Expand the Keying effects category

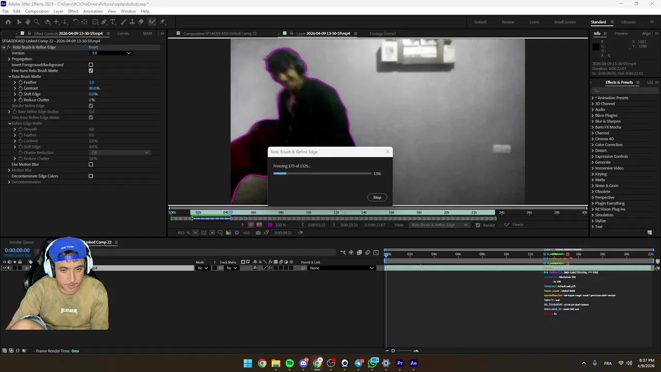coord(593,174)
